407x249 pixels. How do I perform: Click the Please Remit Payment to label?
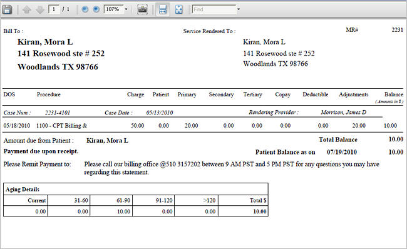click(37, 164)
